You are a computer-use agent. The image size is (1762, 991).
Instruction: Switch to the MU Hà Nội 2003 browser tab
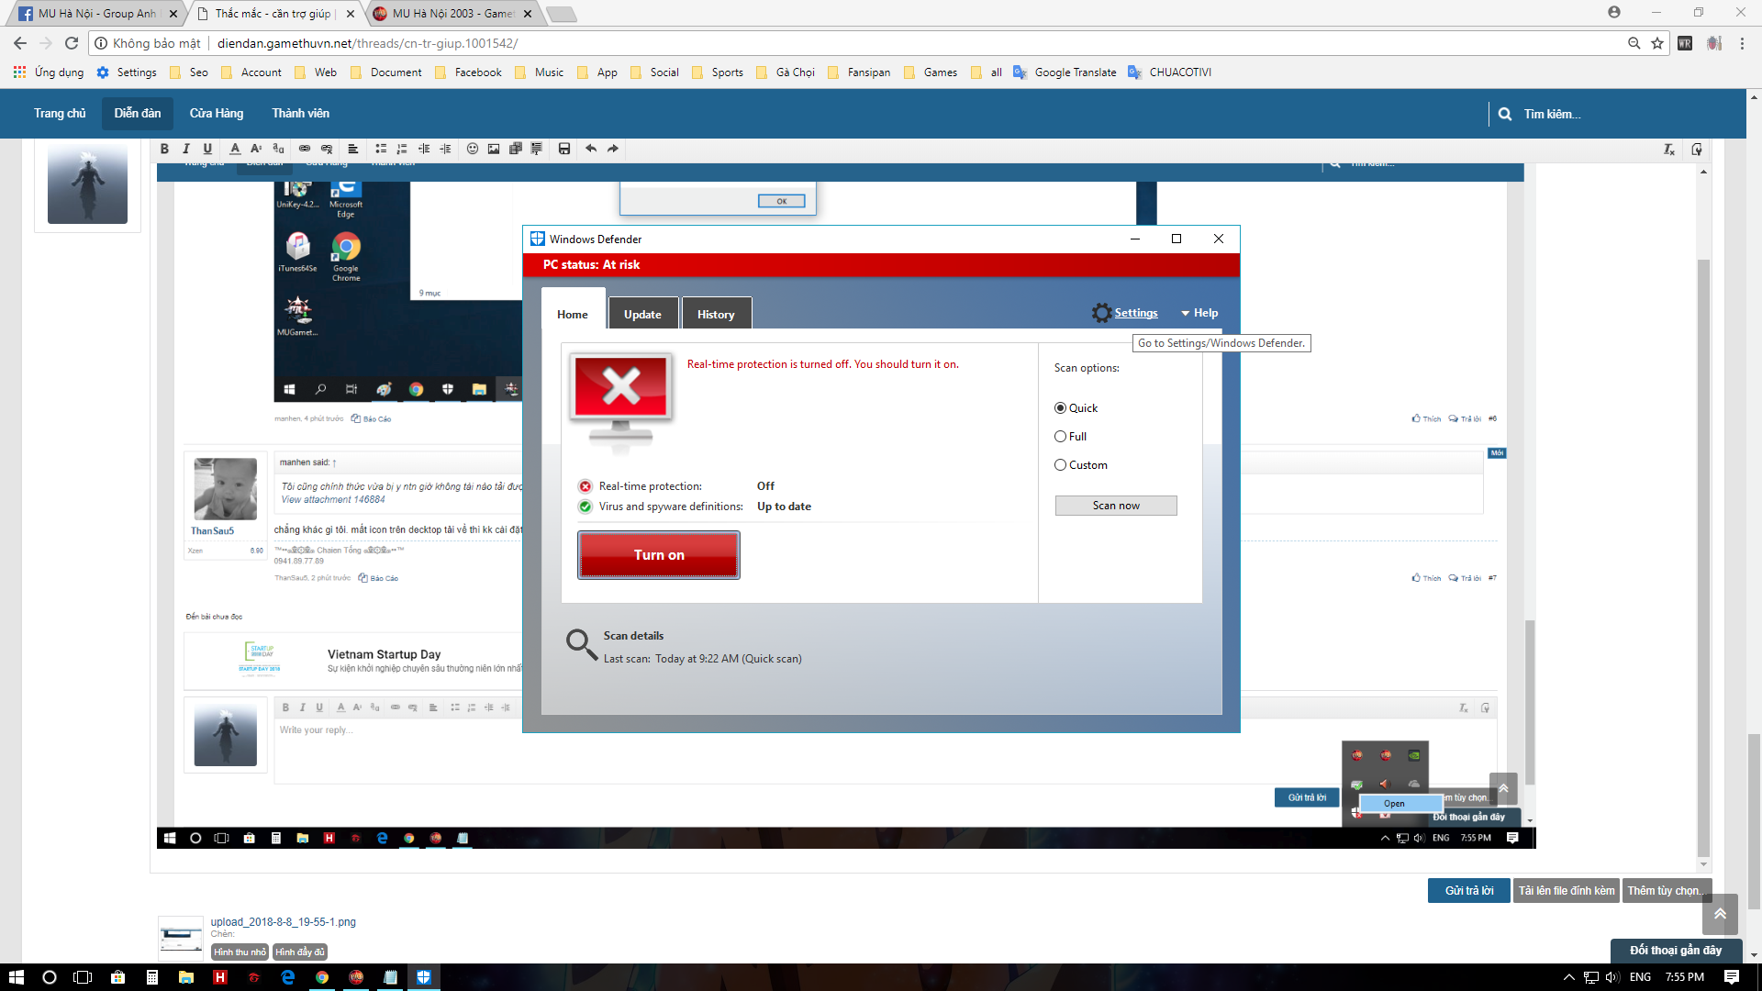[x=453, y=14]
